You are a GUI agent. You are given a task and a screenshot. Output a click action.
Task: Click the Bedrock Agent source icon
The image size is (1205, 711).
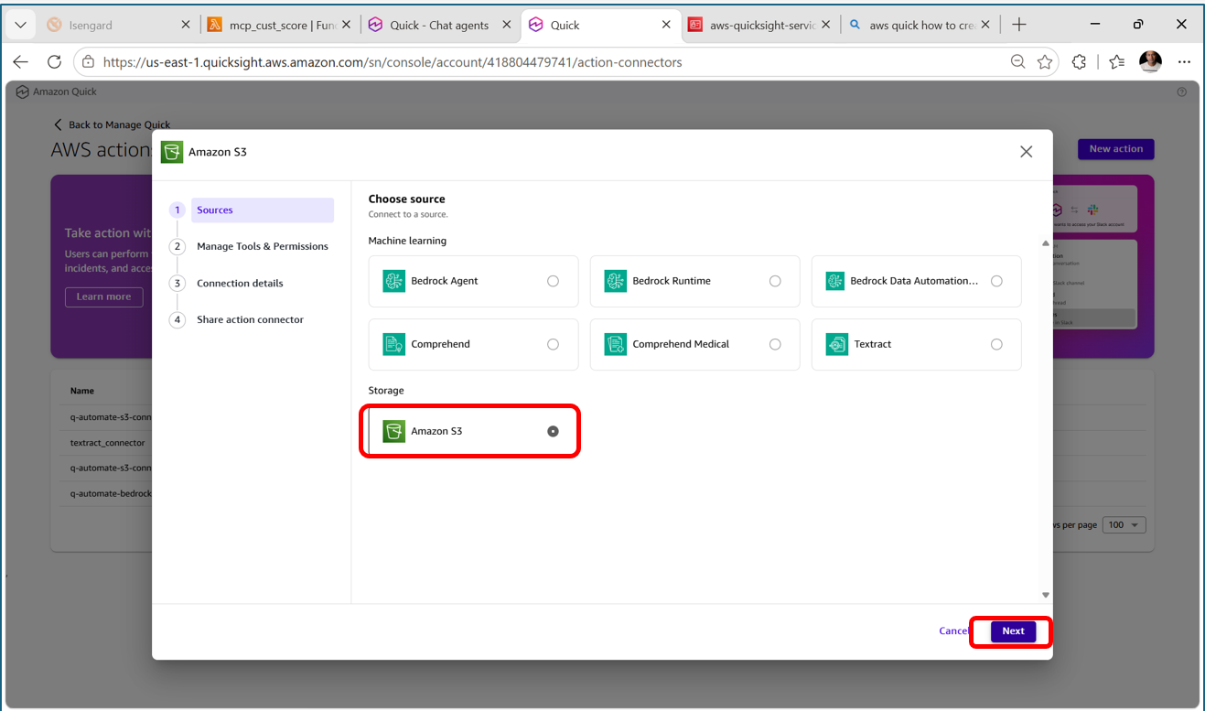coord(394,281)
